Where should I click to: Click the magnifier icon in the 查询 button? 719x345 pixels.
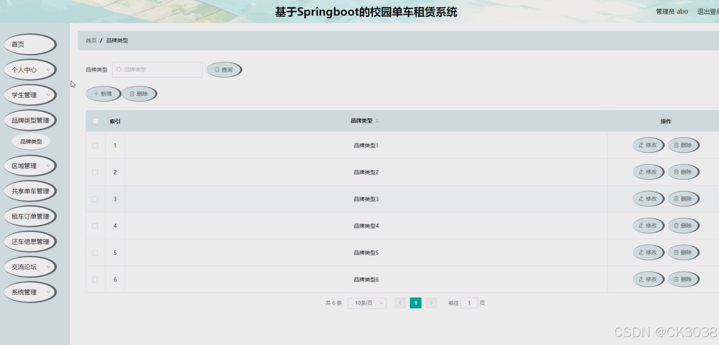pos(216,69)
